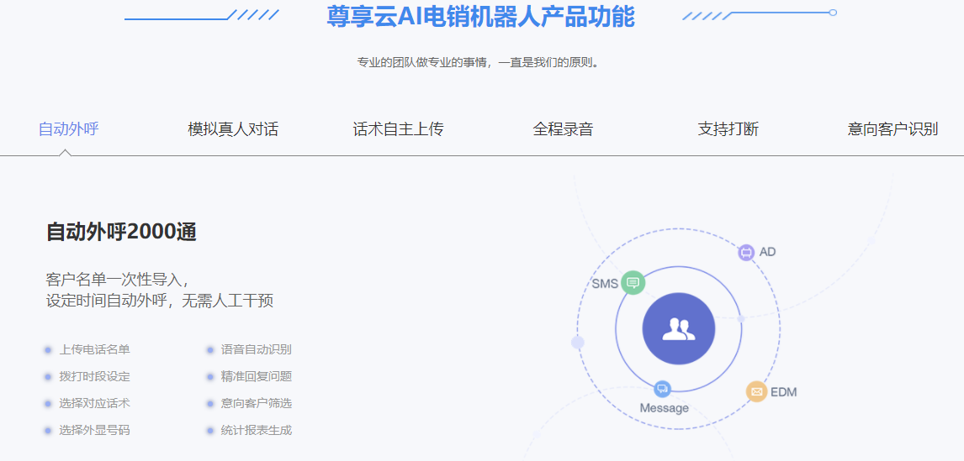Click the EDM label text
This screenshot has width=964, height=461.
tap(784, 392)
